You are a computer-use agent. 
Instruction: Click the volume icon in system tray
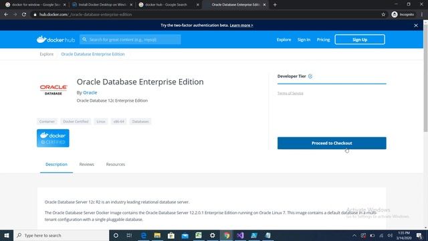pyautogui.click(x=390, y=236)
